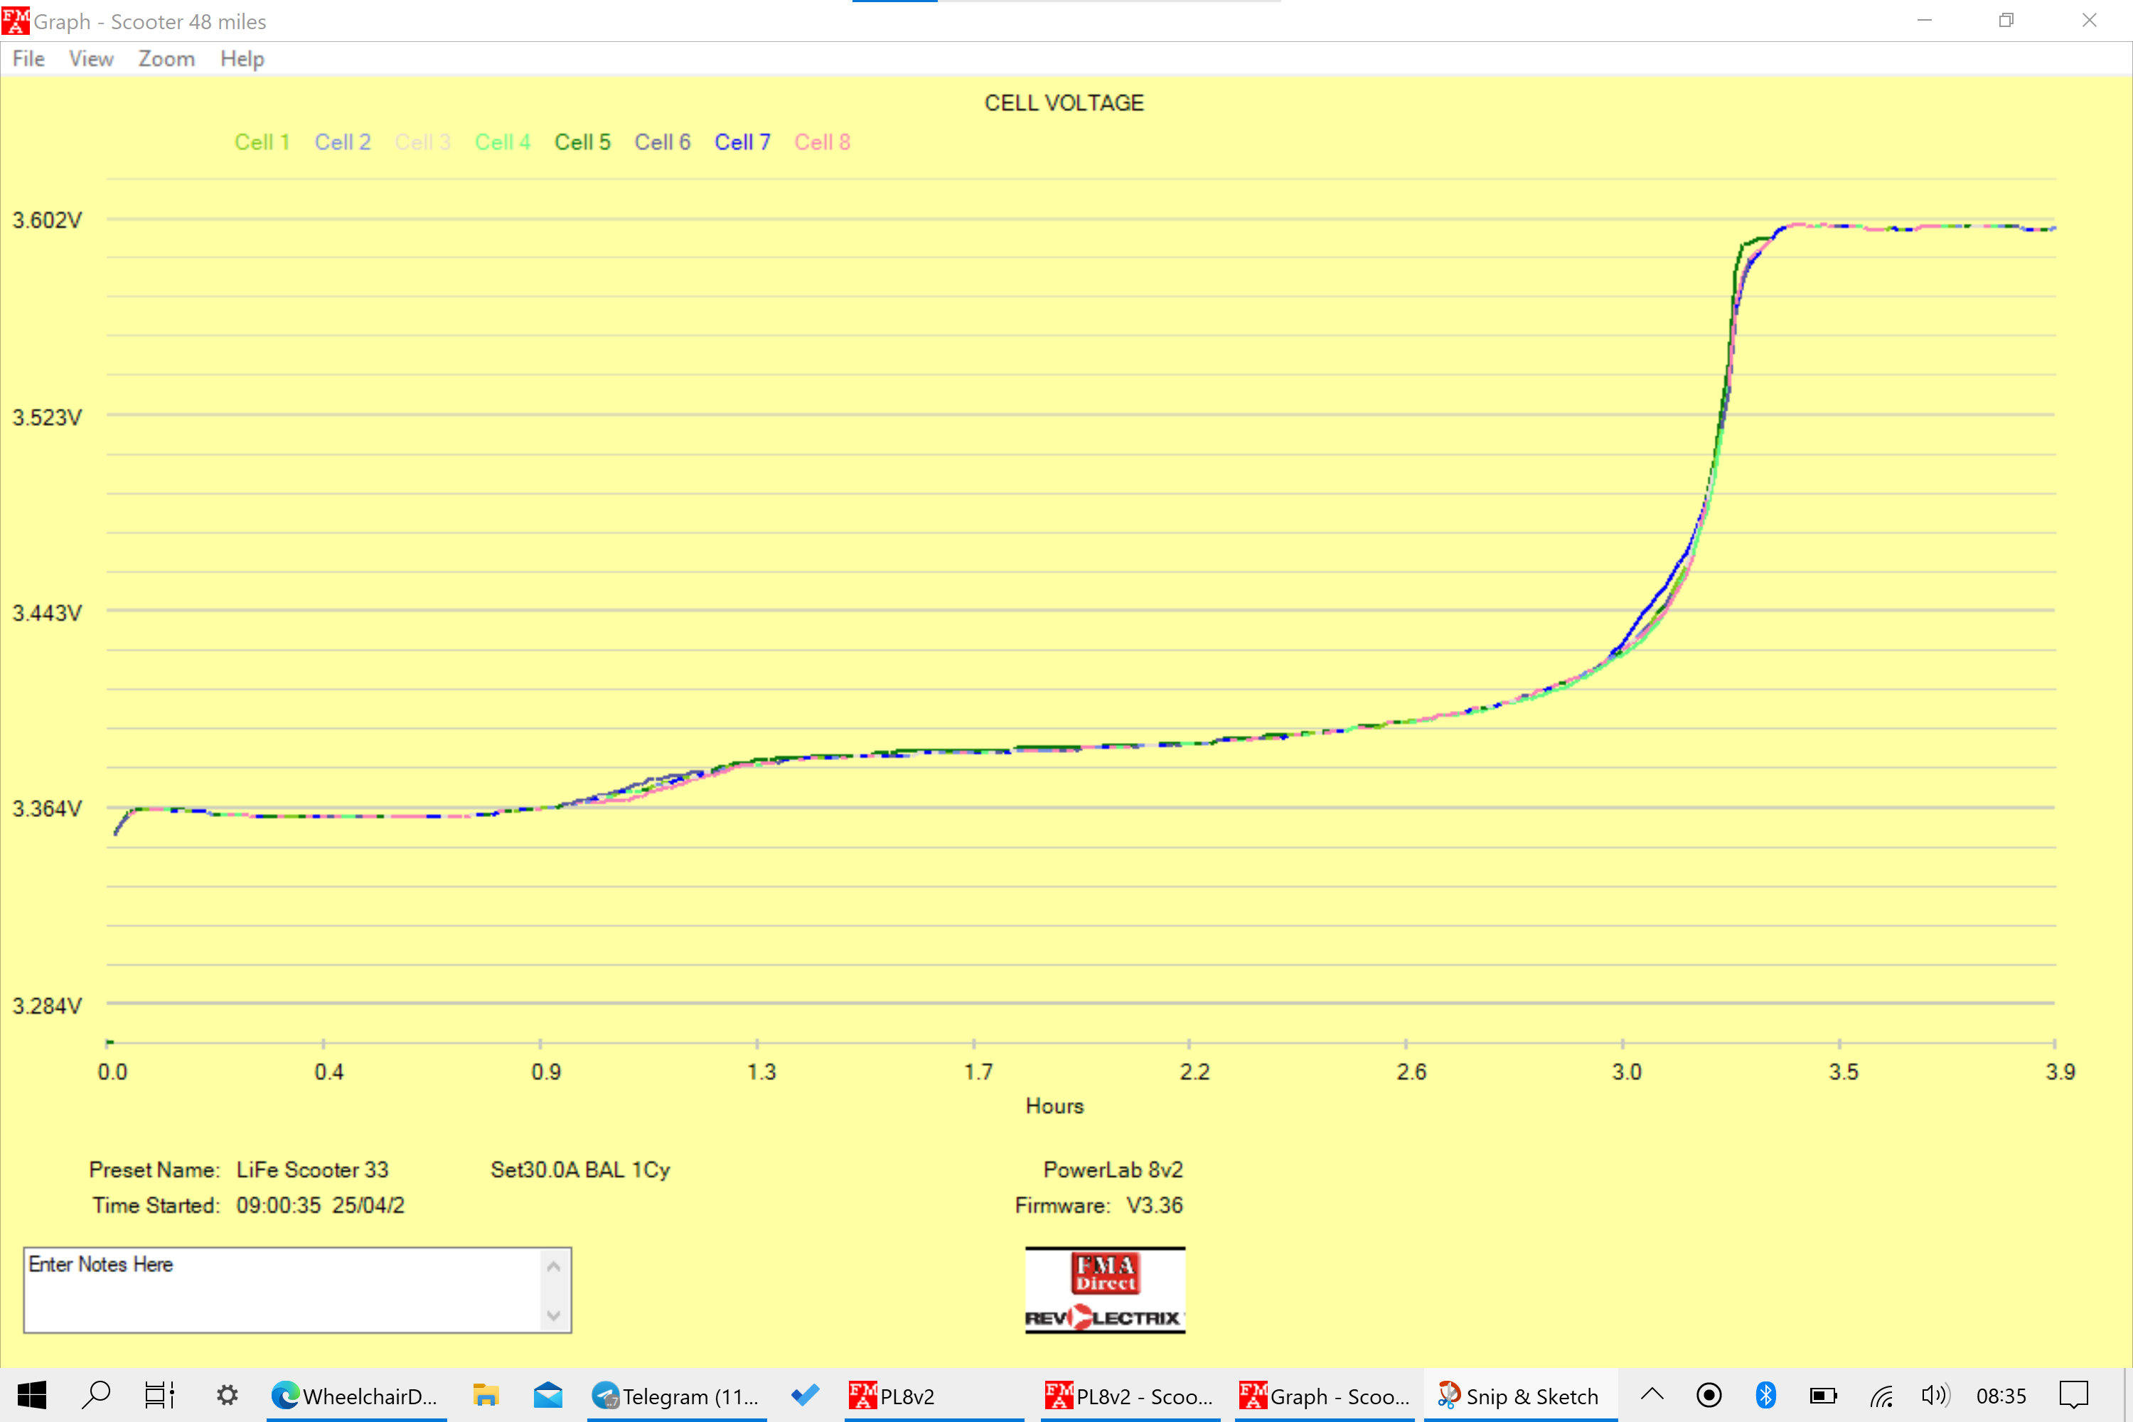The width and height of the screenshot is (2133, 1422).
Task: Toggle Cell 3 trace in legend
Action: (422, 142)
